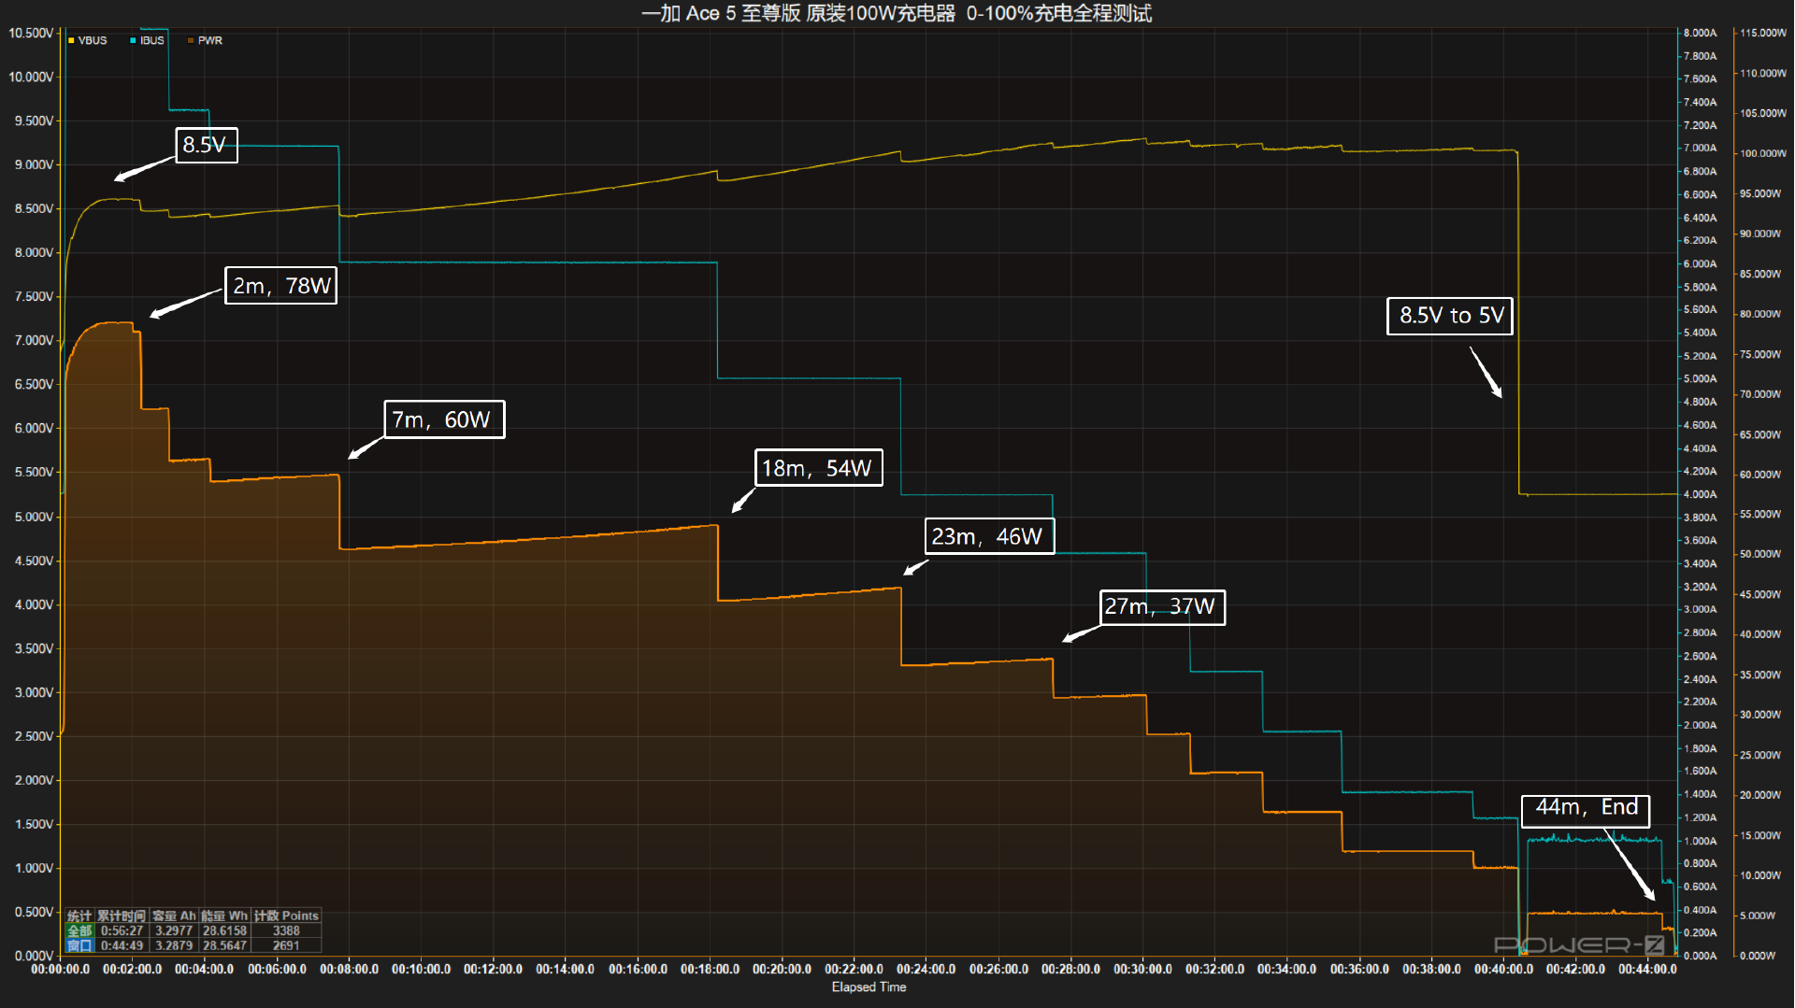Click the points count 2691

286,945
